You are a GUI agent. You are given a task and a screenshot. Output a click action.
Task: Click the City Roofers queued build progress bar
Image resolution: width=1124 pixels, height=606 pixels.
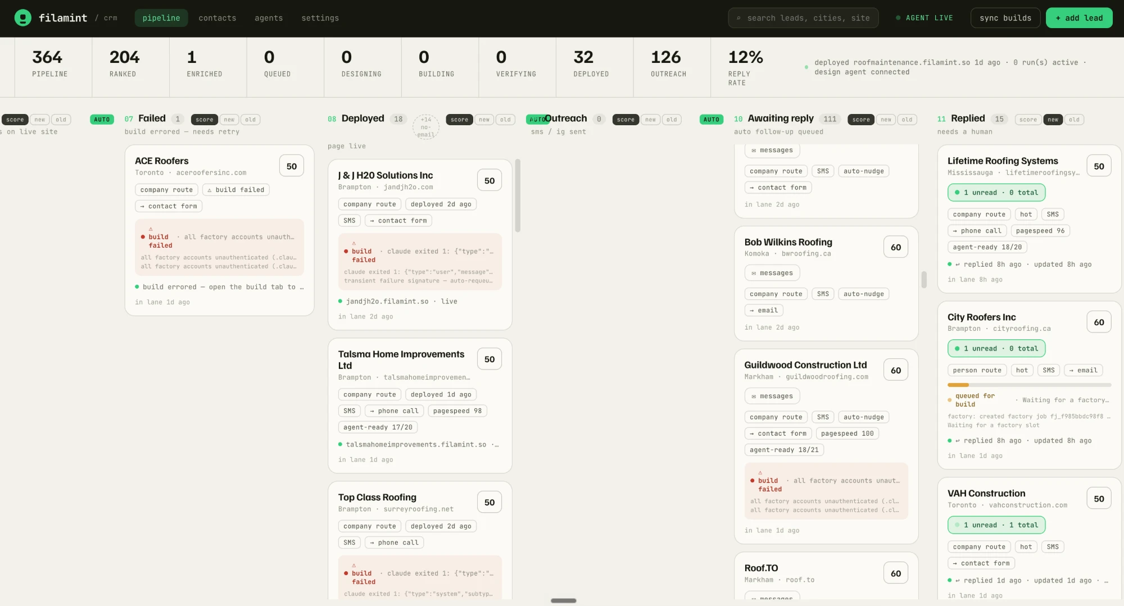(1030, 385)
